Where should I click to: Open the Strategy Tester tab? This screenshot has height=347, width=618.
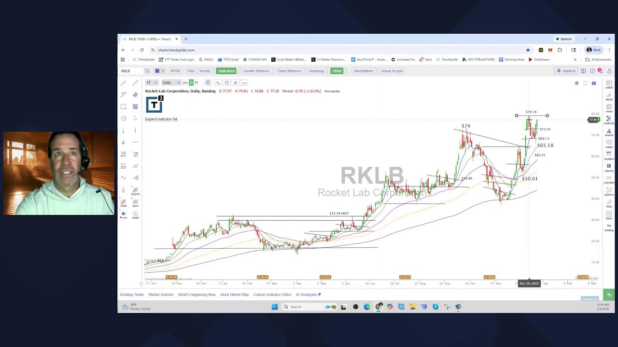tap(132, 294)
